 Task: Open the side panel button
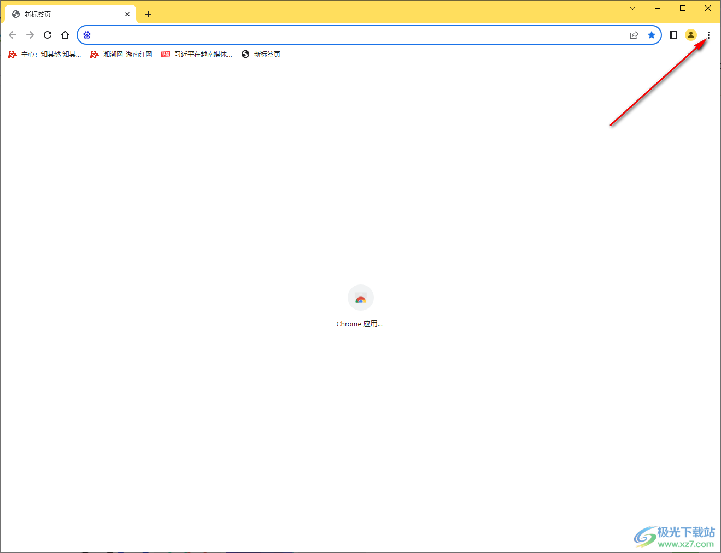click(x=673, y=35)
